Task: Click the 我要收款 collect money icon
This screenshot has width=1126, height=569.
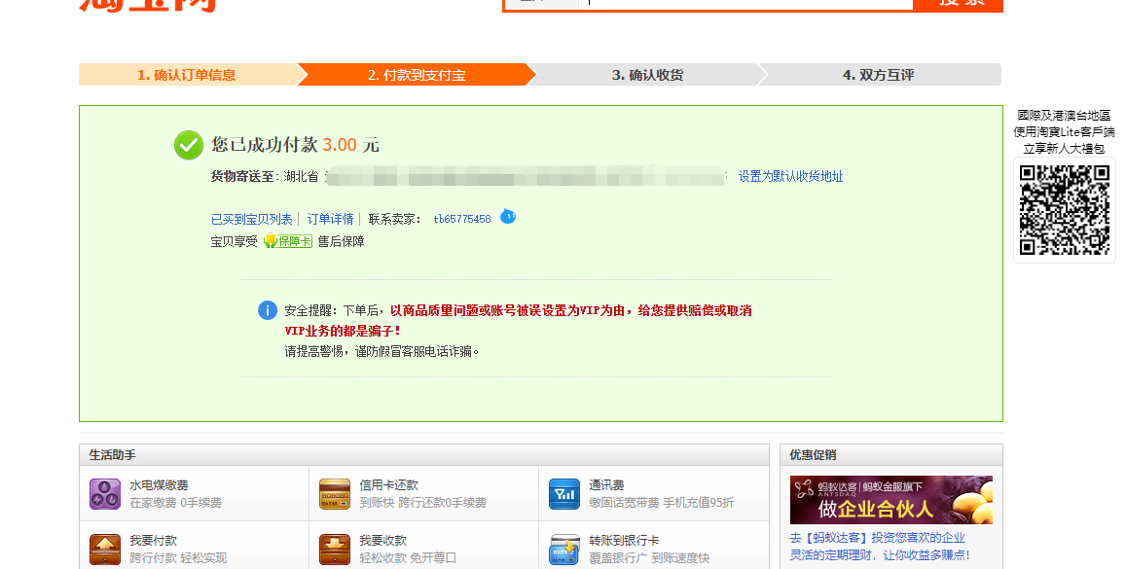Action: [x=335, y=549]
